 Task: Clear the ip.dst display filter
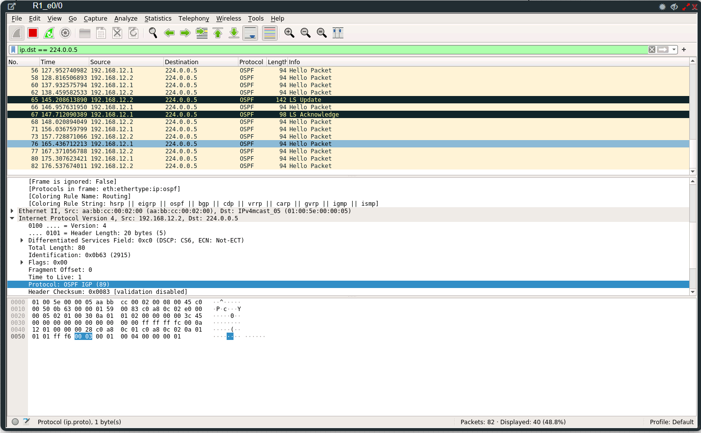(651, 49)
